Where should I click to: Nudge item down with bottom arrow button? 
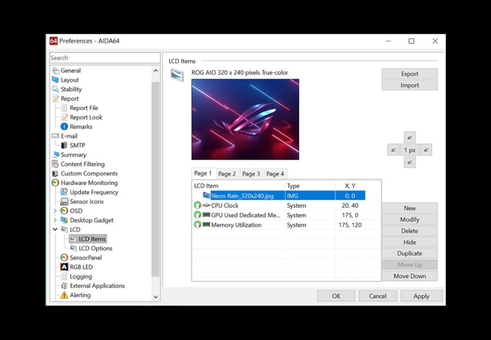pos(409,162)
